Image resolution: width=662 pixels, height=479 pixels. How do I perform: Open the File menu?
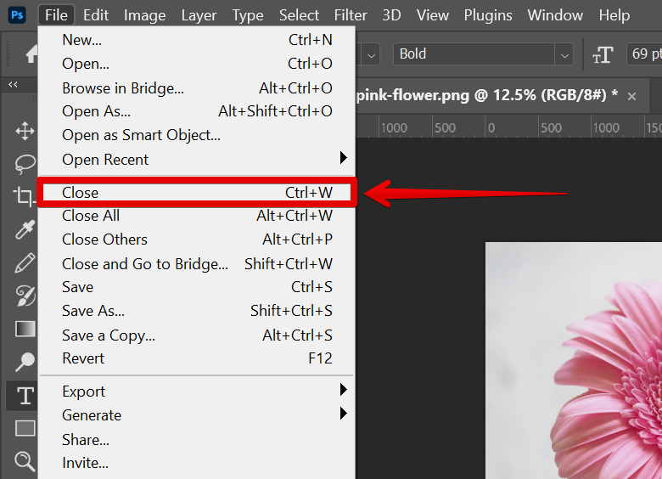click(x=56, y=15)
